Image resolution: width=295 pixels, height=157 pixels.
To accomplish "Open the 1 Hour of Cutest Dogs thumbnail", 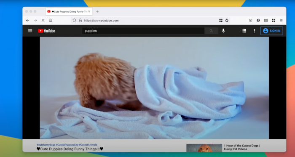I will point(204,148).
